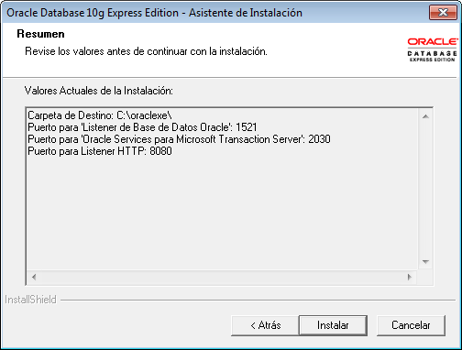Select the Microsoft Transaction Server port 2030 line
The height and width of the screenshot is (350, 462).
click(x=179, y=139)
